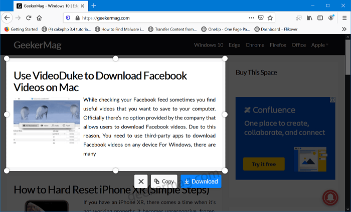
Task: Save page to Pocket
Action: (261, 18)
